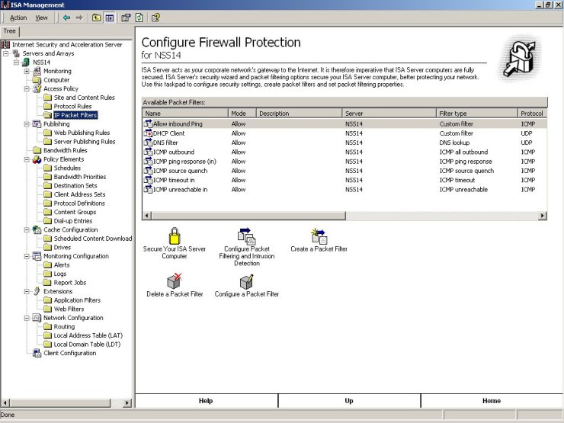
Task: Click the Help toolbar icon
Action: (x=155, y=18)
